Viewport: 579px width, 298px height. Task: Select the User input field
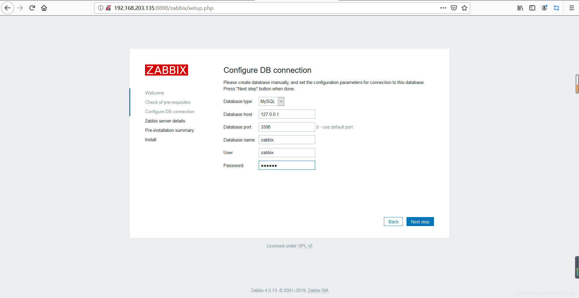tap(287, 153)
